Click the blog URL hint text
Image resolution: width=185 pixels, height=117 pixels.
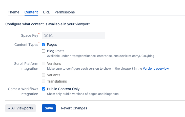[101, 56]
